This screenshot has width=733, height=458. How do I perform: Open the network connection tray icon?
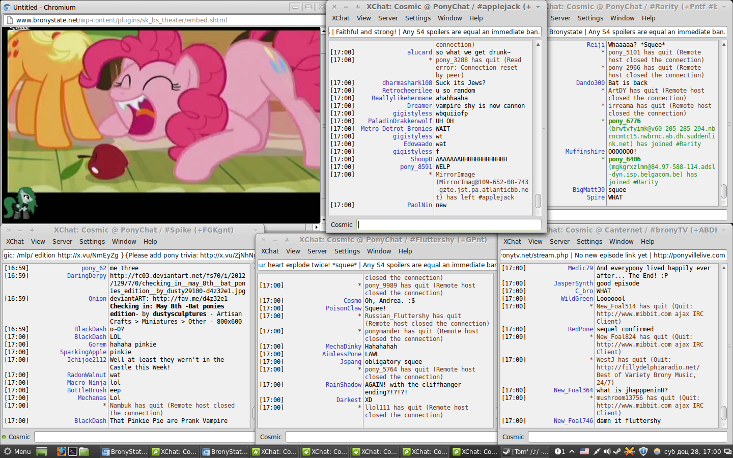[x=597, y=451]
